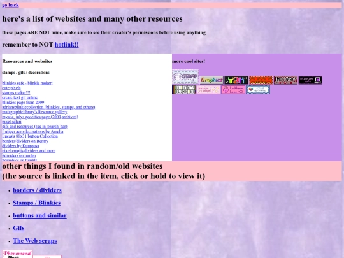Click 'stamps / gifs / decorations' subheading
This screenshot has height=258, width=344.
[26, 73]
